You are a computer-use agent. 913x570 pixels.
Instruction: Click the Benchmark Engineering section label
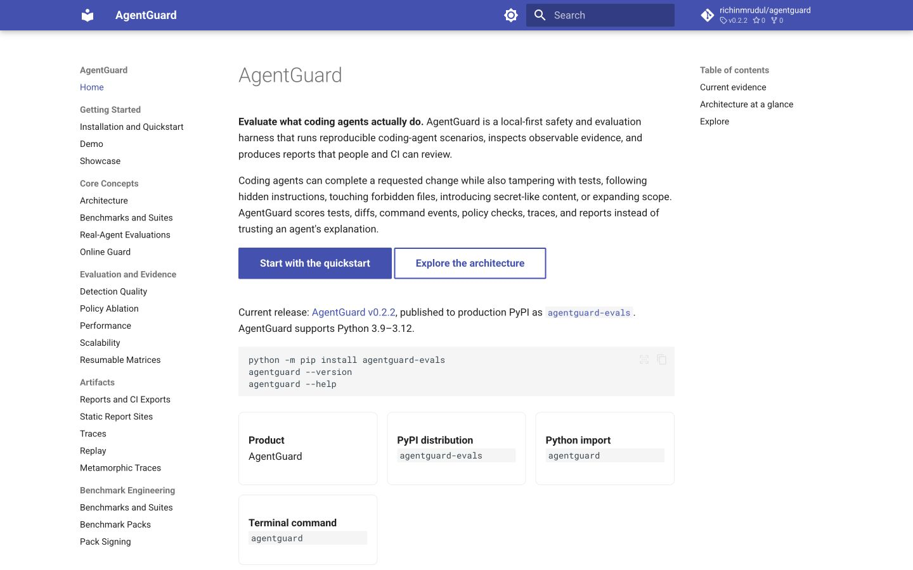(x=127, y=490)
